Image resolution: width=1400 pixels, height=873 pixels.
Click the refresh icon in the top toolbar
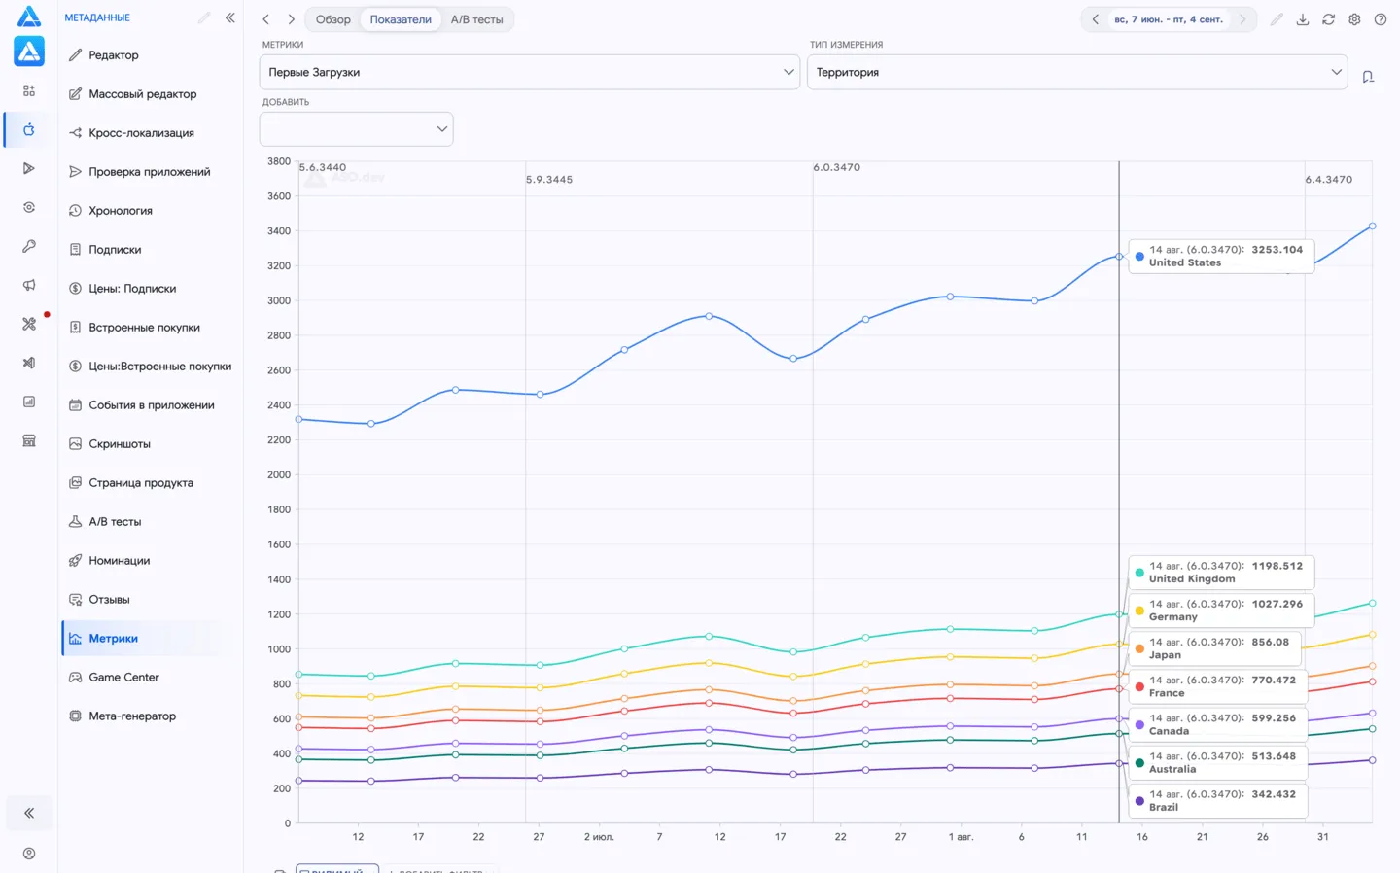click(1329, 19)
